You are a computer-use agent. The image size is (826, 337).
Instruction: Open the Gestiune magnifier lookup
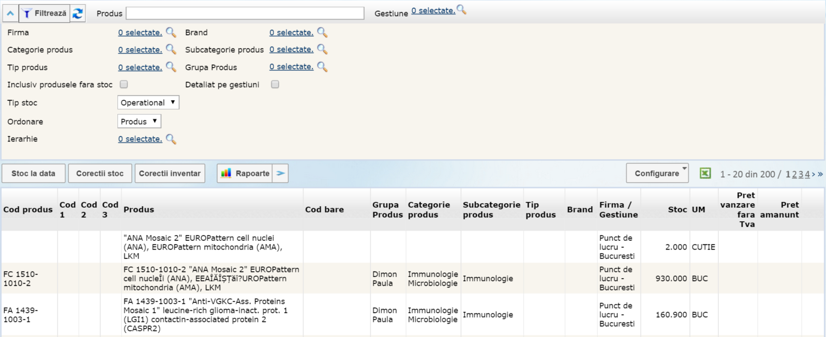coord(461,10)
